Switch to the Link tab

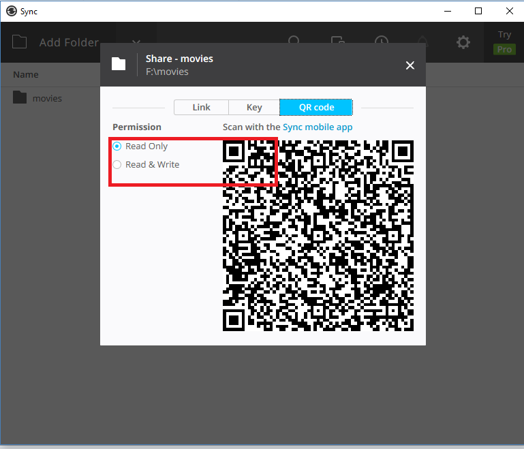click(x=201, y=107)
